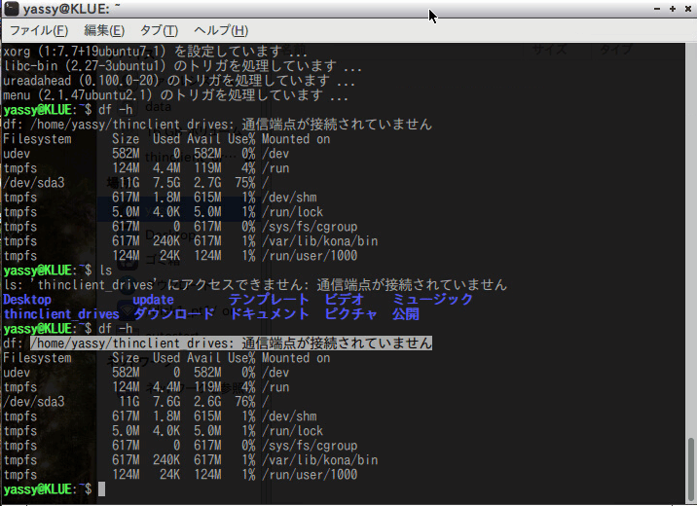Click the menu (2.1.47ubuntu2.1) line

[x=175, y=95]
